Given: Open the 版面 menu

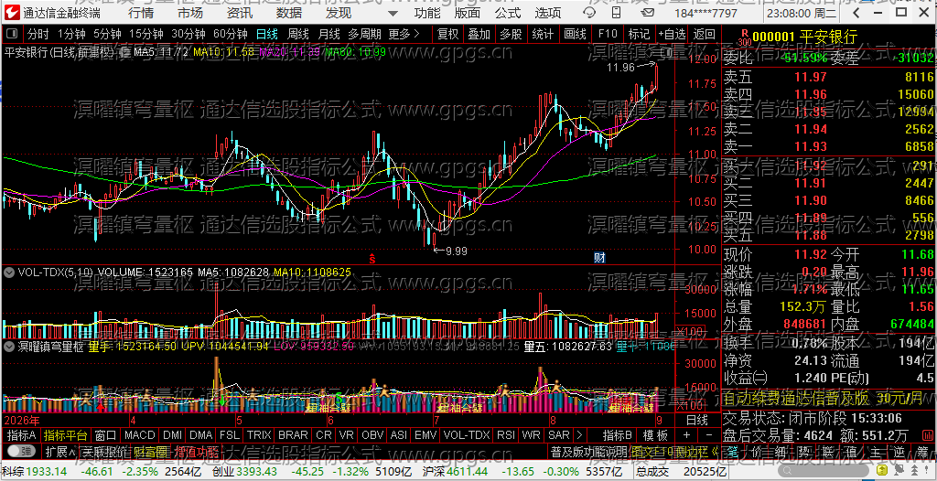Looking at the screenshot, I should click(x=467, y=13).
